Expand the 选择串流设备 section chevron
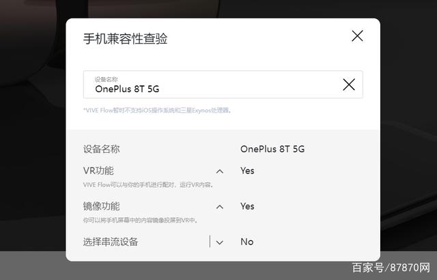 (220, 242)
